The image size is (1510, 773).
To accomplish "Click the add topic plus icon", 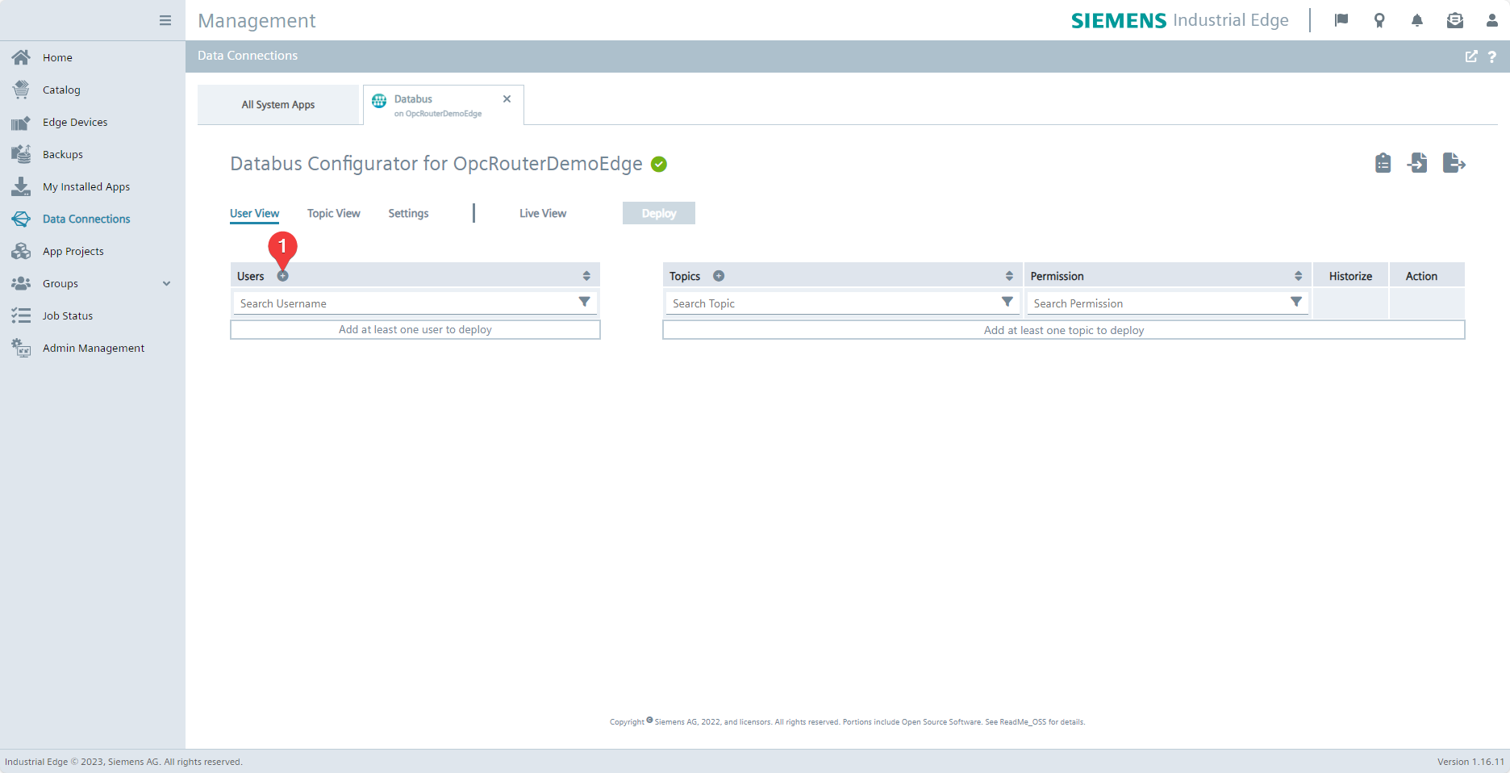I will tap(719, 276).
